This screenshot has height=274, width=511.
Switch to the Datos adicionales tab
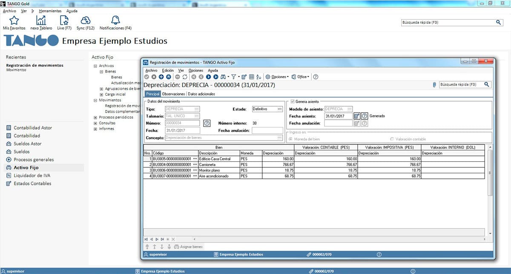pyautogui.click(x=201, y=94)
